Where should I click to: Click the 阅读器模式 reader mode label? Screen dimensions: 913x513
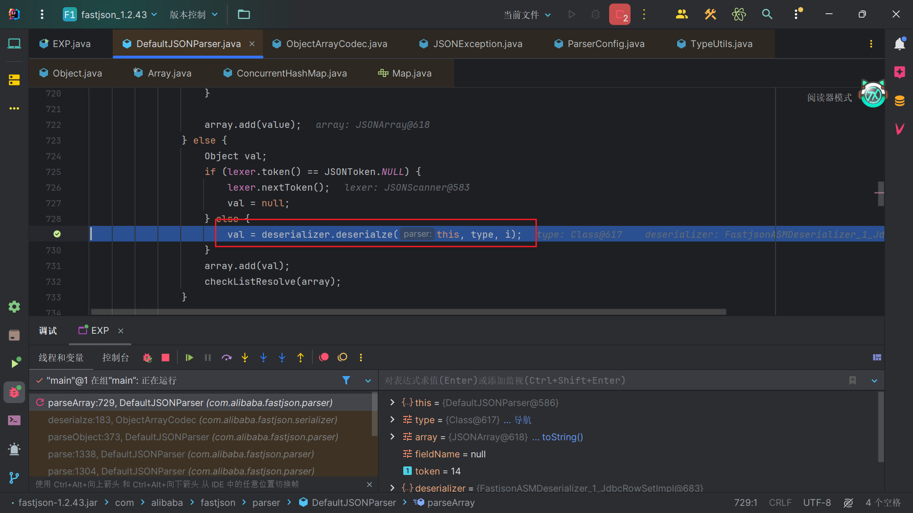pos(830,97)
